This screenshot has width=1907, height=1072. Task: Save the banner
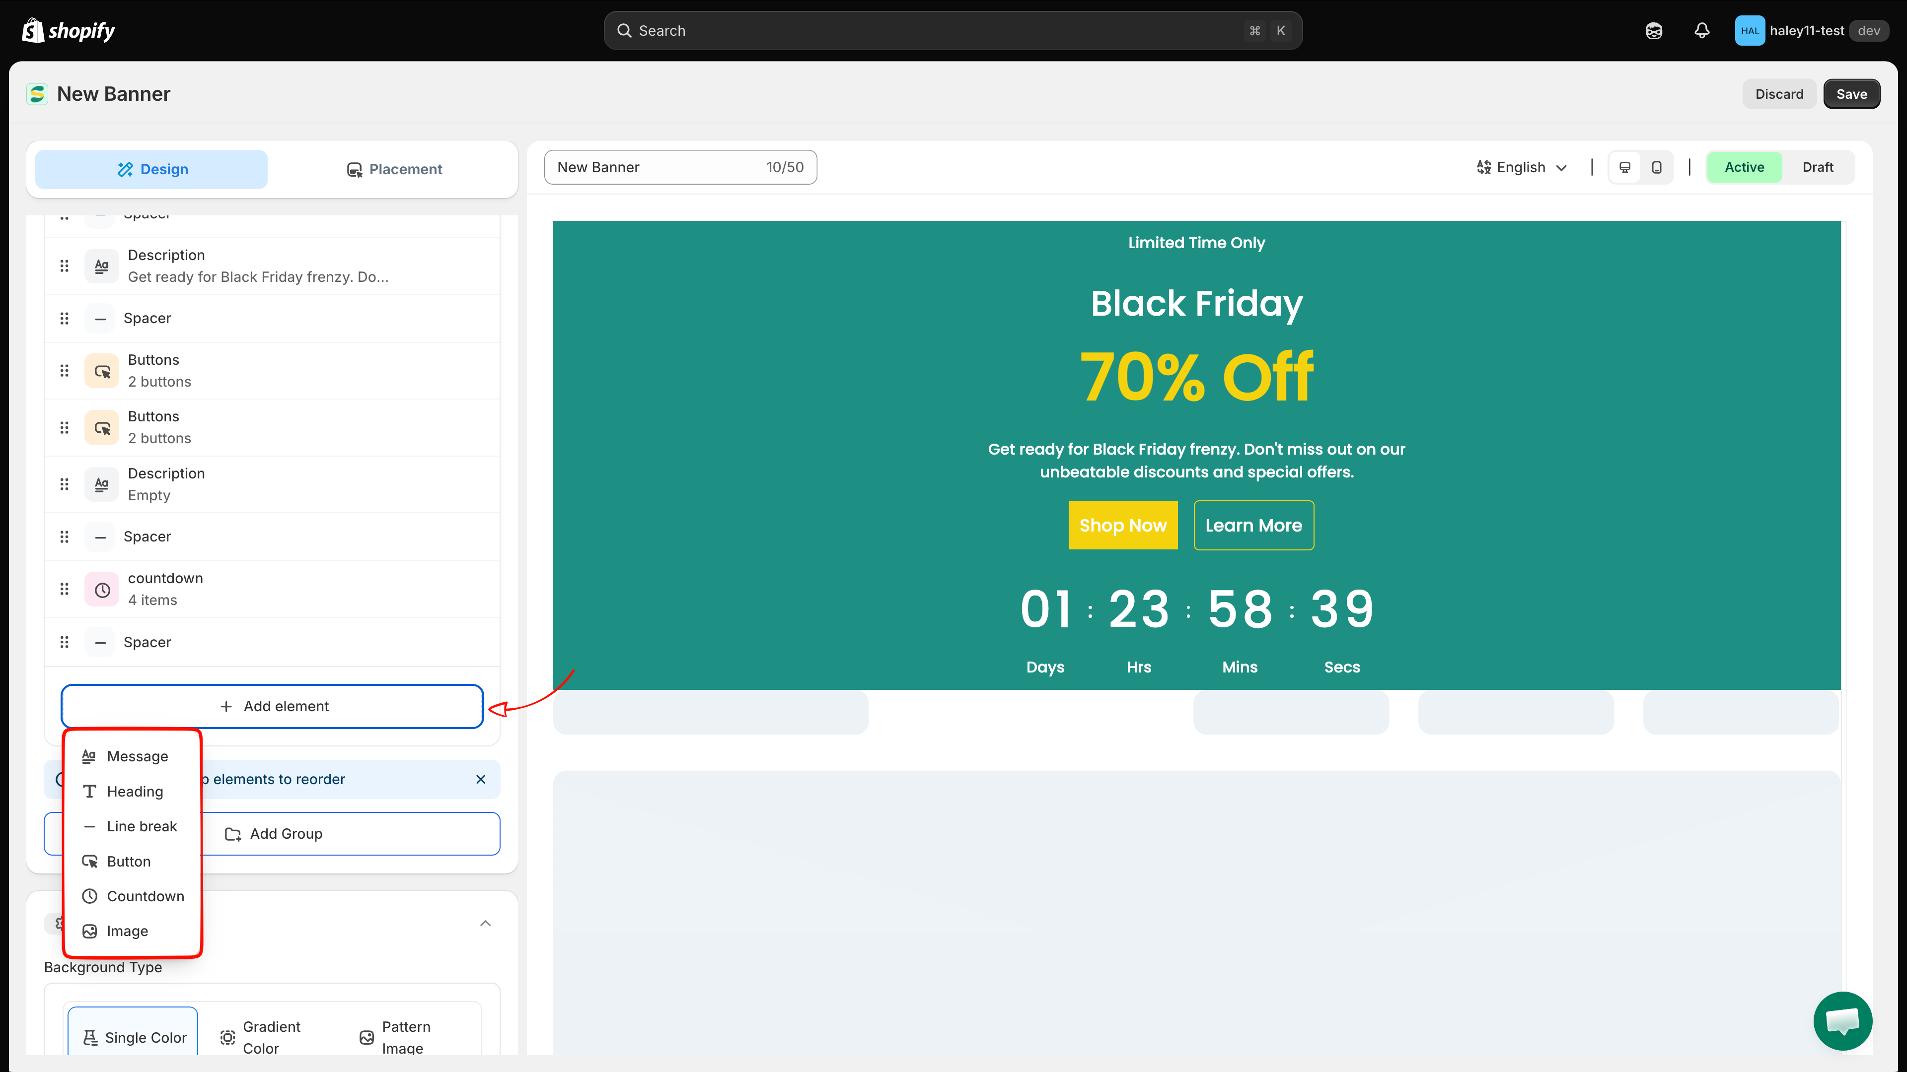click(x=1851, y=94)
